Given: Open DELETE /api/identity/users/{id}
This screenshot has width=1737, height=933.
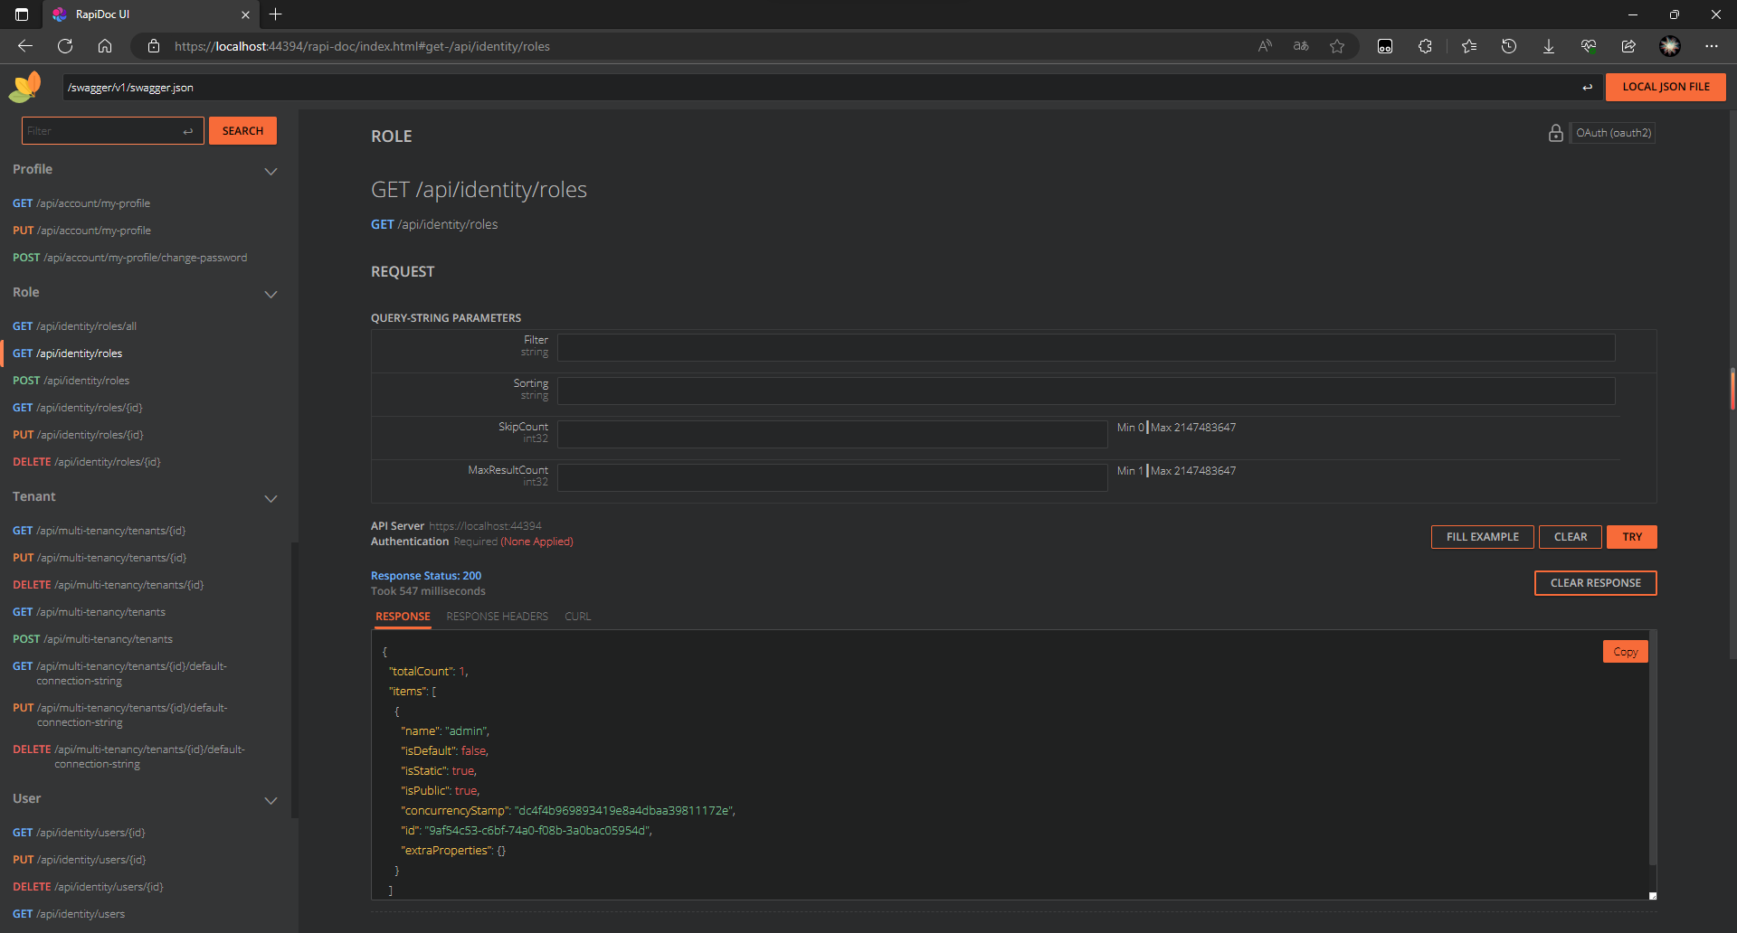Looking at the screenshot, I should [88, 887].
